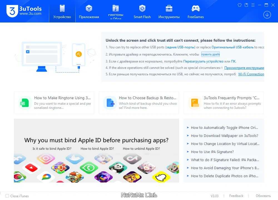Open How to Download Wallpaper on 3uTools
278x200 pixels.
224,136
